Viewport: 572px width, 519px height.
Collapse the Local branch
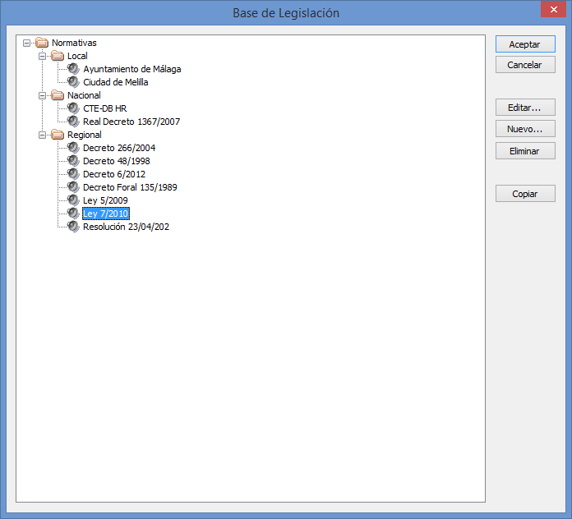pyautogui.click(x=42, y=56)
